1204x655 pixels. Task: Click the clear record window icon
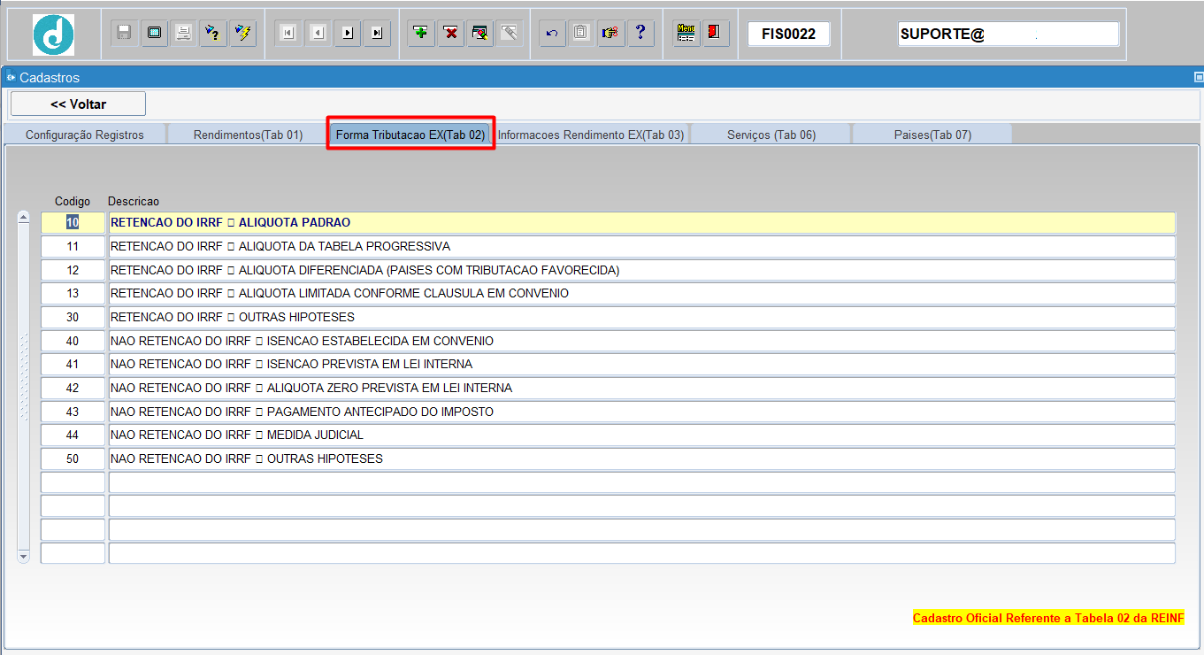point(480,34)
